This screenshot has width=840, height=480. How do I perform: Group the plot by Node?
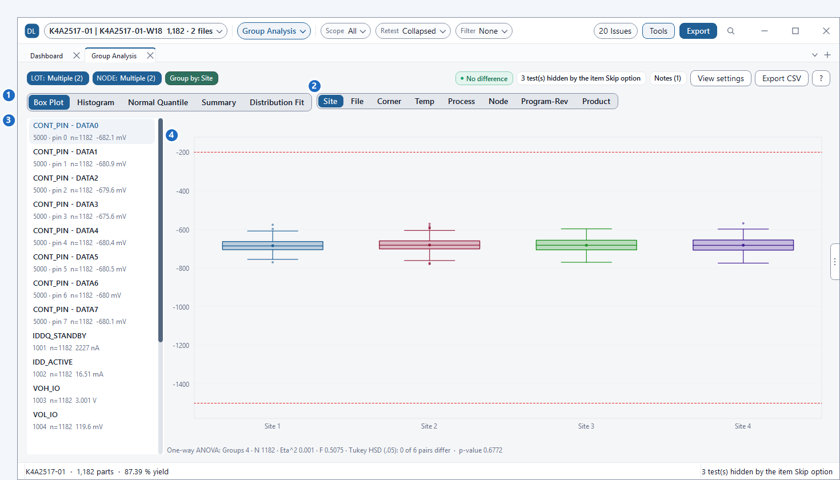click(x=498, y=101)
